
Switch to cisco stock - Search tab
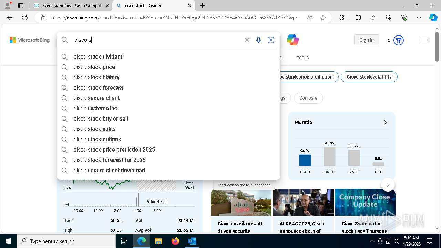(154, 6)
